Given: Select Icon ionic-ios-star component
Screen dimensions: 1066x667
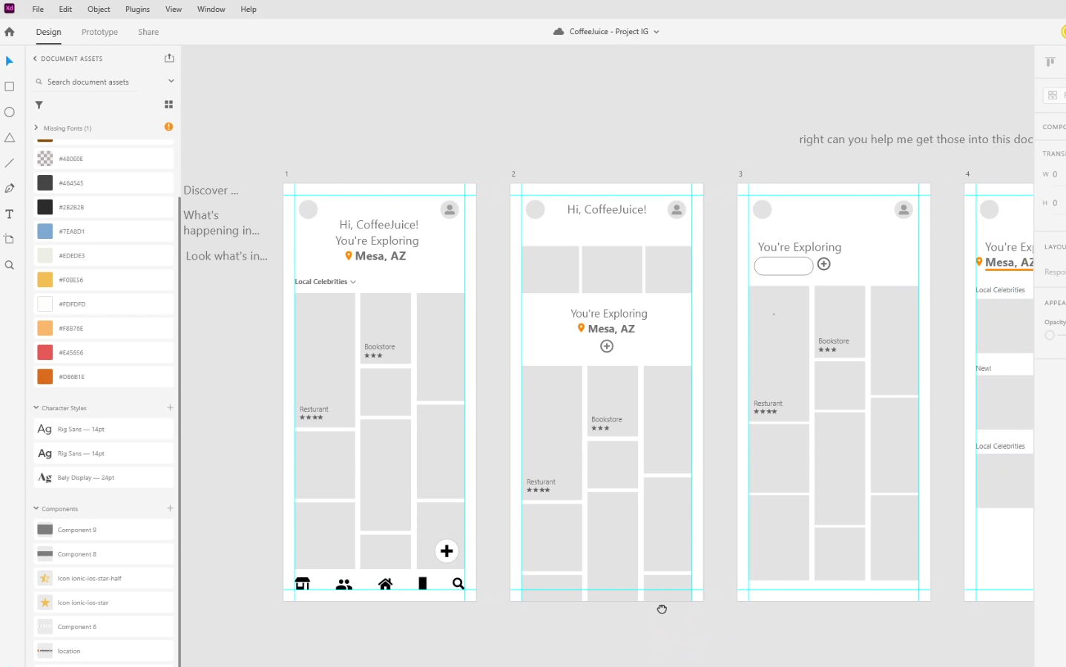Looking at the screenshot, I should (x=104, y=602).
